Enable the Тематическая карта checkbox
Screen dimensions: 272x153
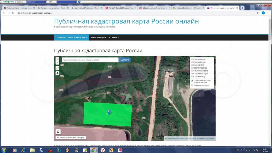[x=192, y=85]
